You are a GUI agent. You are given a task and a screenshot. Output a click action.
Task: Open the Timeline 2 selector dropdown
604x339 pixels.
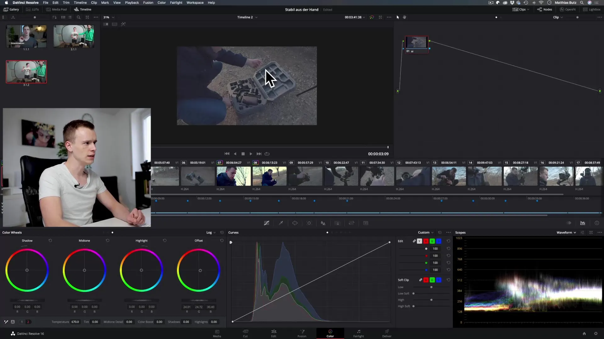(247, 17)
